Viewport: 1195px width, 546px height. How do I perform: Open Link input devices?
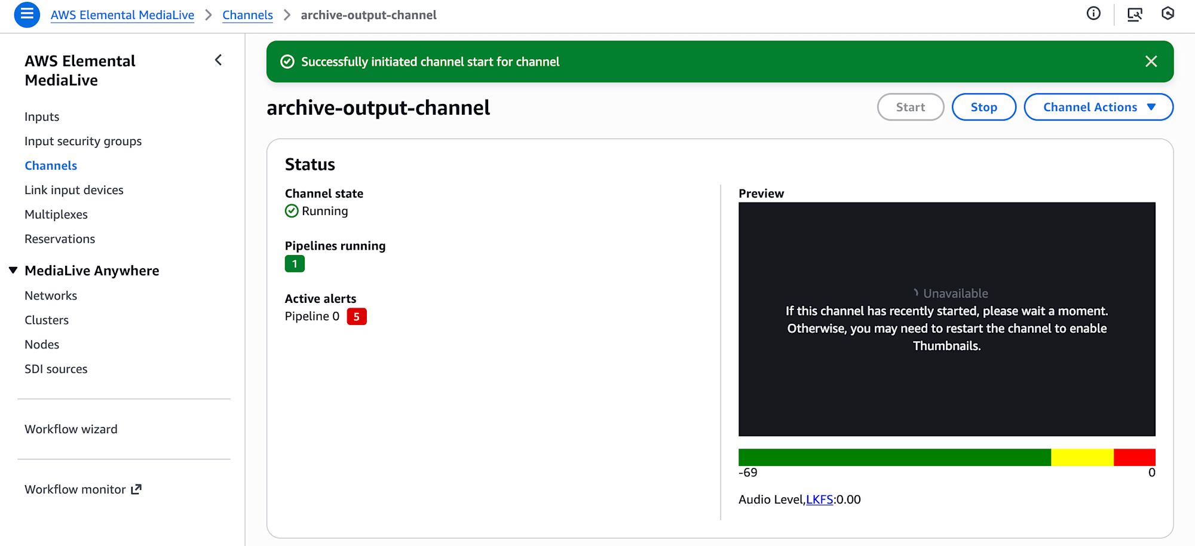(x=74, y=190)
